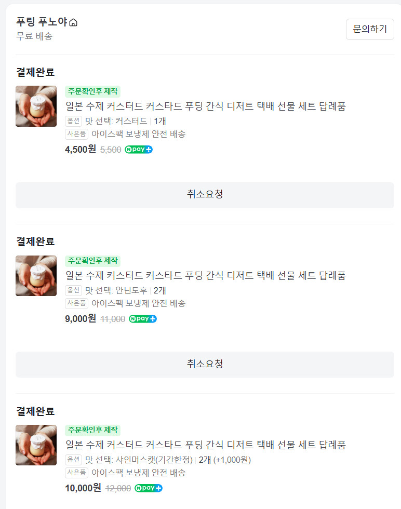Click the 푸링 푸노야 store name
Image resolution: width=401 pixels, height=509 pixels.
coord(42,22)
